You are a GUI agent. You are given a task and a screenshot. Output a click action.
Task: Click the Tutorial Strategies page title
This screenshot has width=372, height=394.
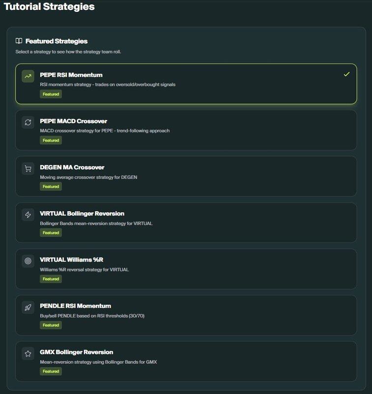(49, 7)
